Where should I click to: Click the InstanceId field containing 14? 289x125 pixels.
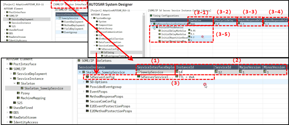point(195,72)
